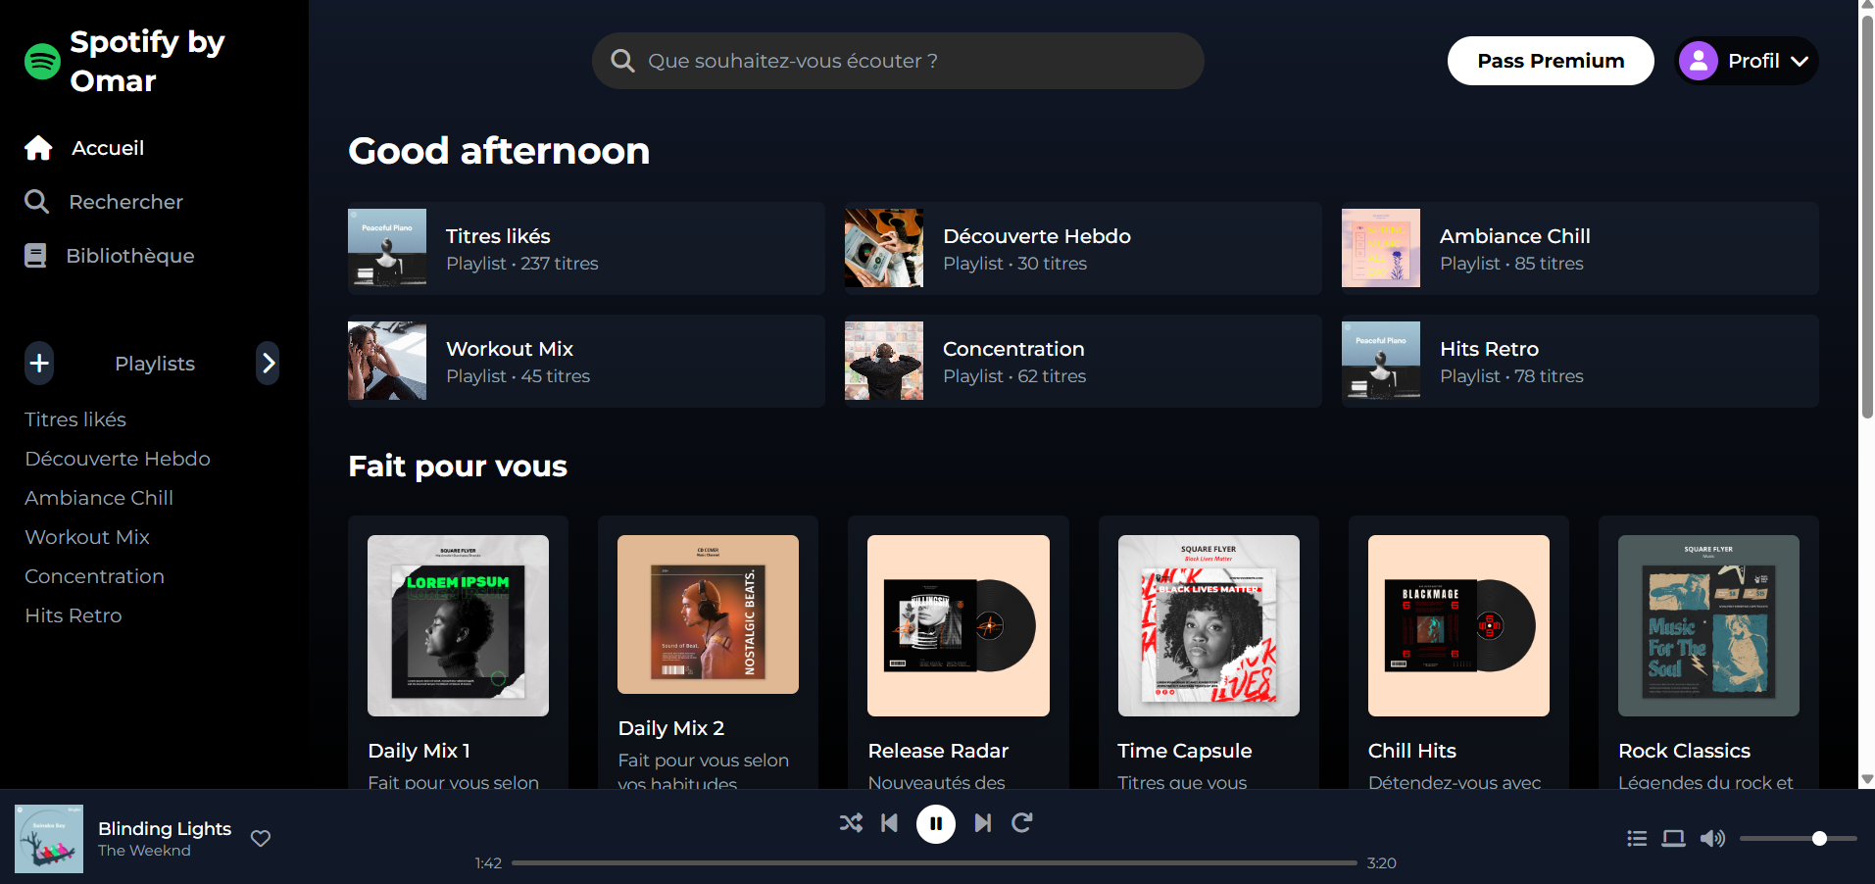Click the volume speaker icon
This screenshot has width=1875, height=884.
[1713, 838]
